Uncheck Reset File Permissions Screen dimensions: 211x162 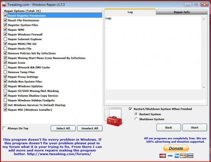(5, 20)
